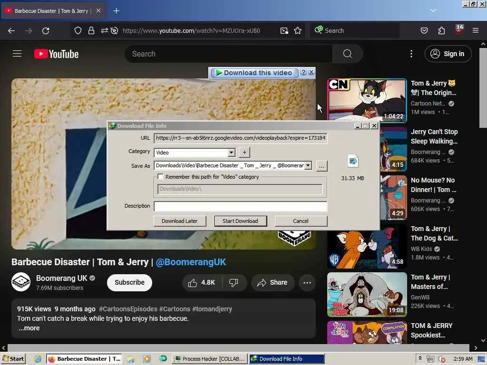Click the URL field in download dialog
The width and height of the screenshot is (487, 365).
[240, 138]
